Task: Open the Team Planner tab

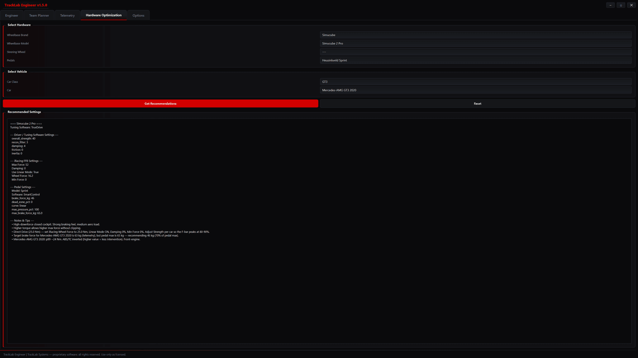Action: (x=39, y=15)
